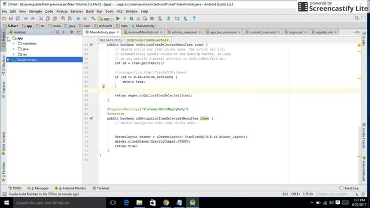The image size is (370, 208).
Task: Click the onOptionsItemSelected() editor breadcrumb
Action: click(x=148, y=40)
